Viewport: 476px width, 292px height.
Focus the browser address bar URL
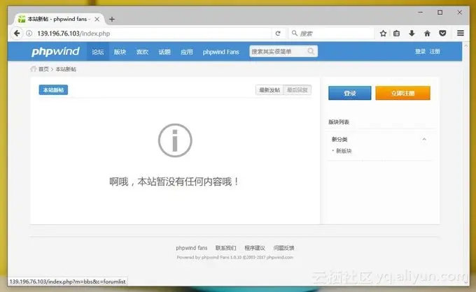pyautogui.click(x=152, y=34)
